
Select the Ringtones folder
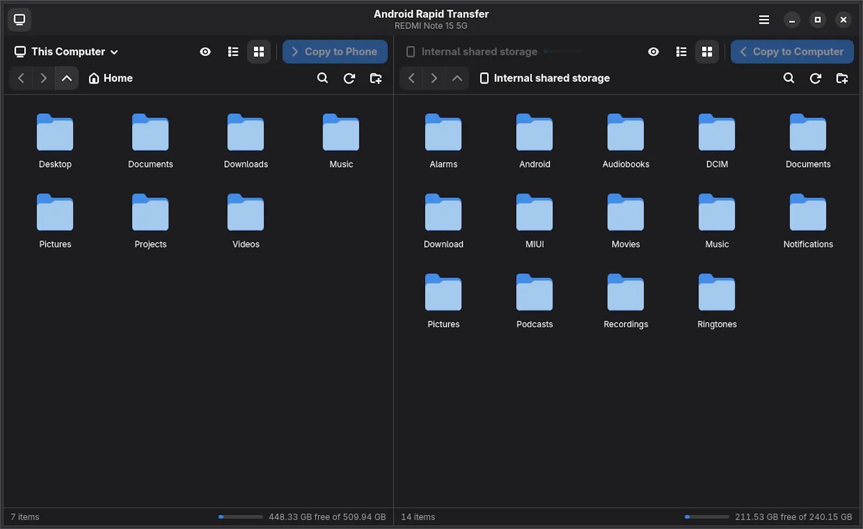717,301
